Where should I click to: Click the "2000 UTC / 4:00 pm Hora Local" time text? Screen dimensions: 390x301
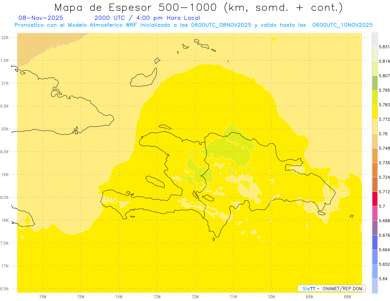[x=147, y=18]
